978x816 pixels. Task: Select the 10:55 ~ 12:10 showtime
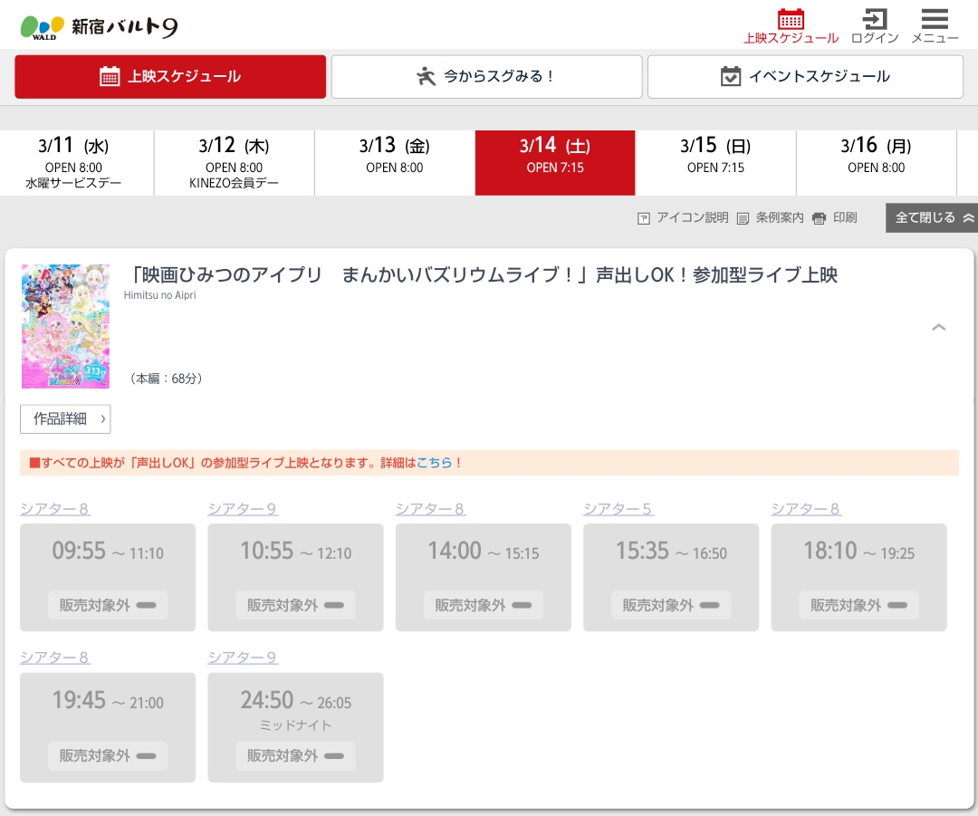295,577
